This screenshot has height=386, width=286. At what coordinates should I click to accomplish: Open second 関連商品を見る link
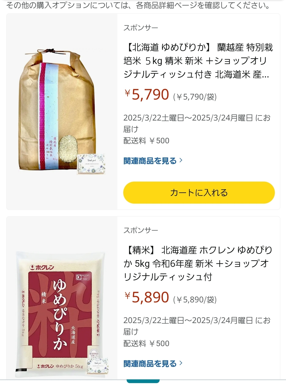[150, 364]
